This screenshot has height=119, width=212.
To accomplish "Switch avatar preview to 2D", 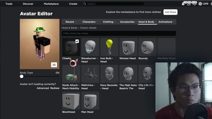I will point(54,65).
